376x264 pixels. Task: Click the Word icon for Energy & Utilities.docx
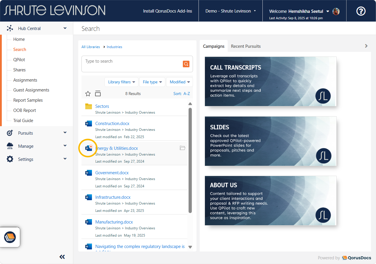pos(88,148)
